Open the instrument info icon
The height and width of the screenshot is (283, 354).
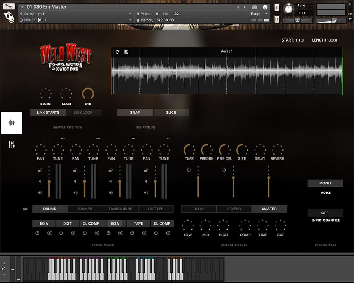pos(265,7)
